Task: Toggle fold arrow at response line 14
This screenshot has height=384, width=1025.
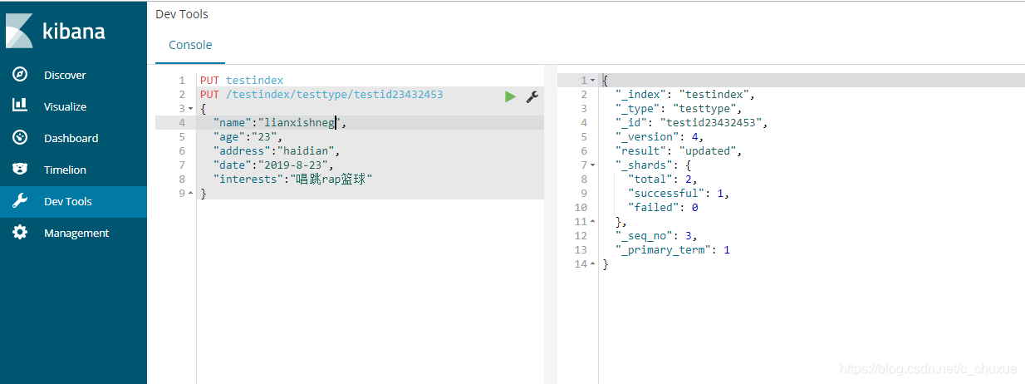Action: pyautogui.click(x=592, y=264)
